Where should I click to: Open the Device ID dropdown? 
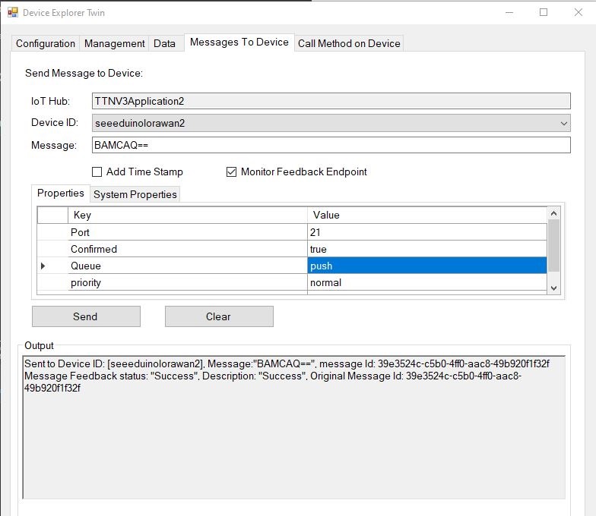click(563, 123)
